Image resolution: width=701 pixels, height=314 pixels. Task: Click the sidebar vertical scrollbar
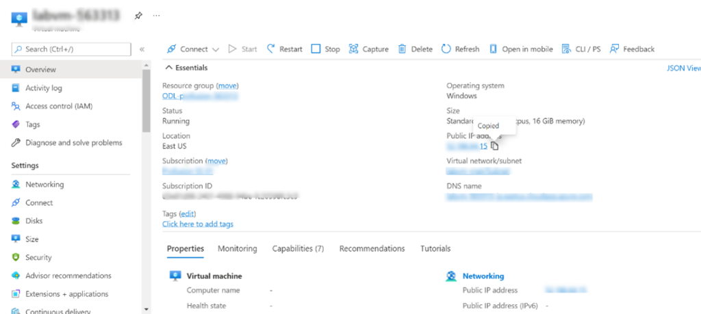[146, 96]
